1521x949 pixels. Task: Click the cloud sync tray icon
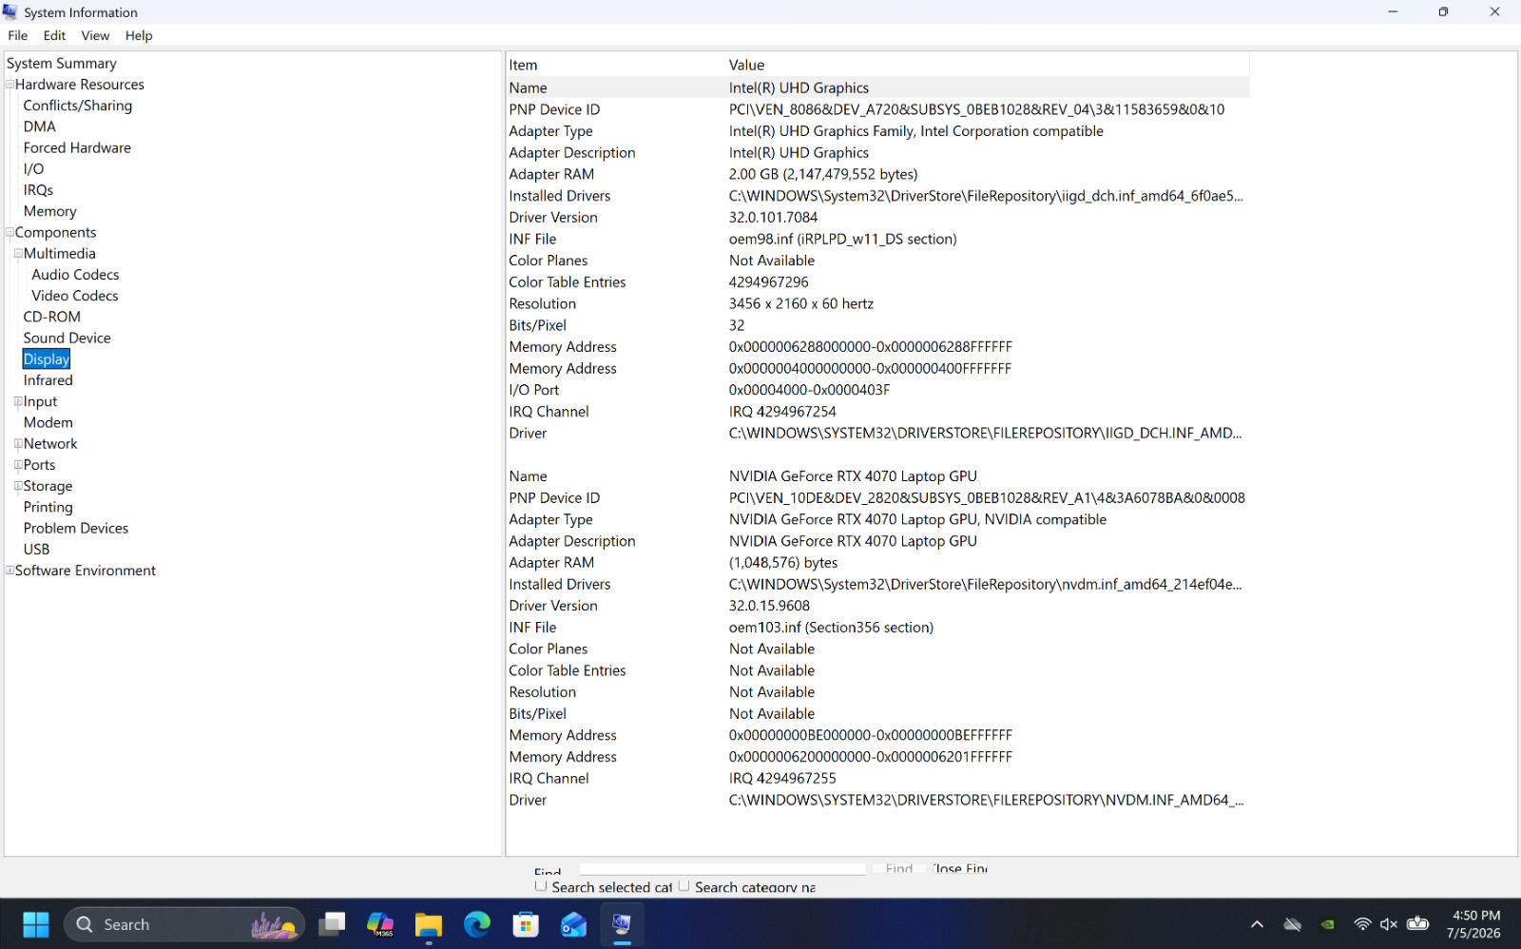(1292, 924)
